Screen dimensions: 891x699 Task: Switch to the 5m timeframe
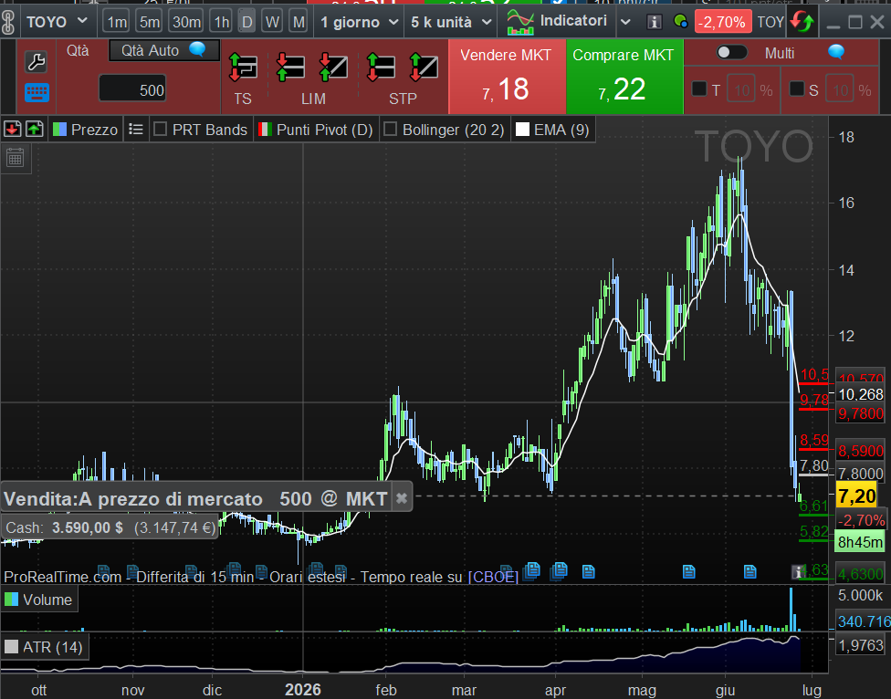(150, 22)
